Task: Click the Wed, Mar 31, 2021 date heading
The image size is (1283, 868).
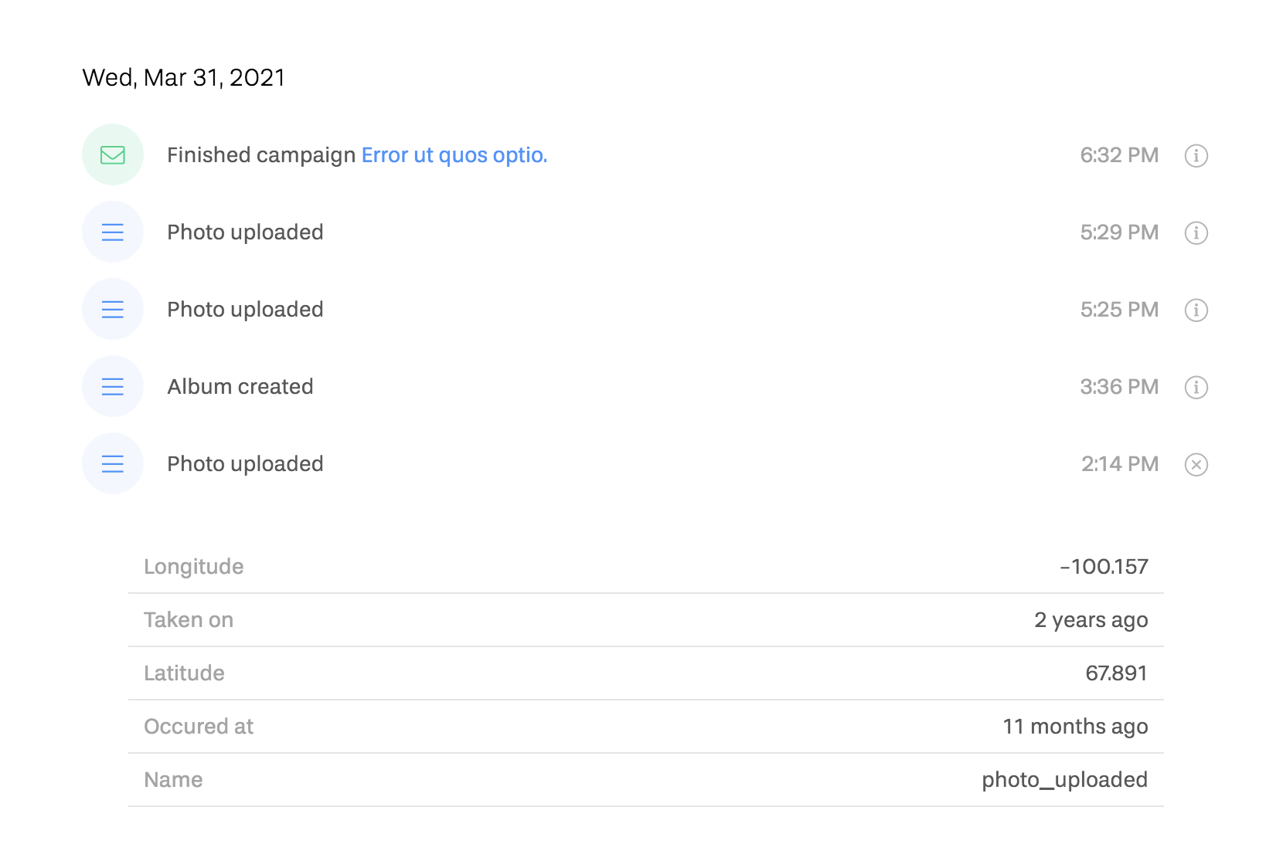Action: point(184,77)
